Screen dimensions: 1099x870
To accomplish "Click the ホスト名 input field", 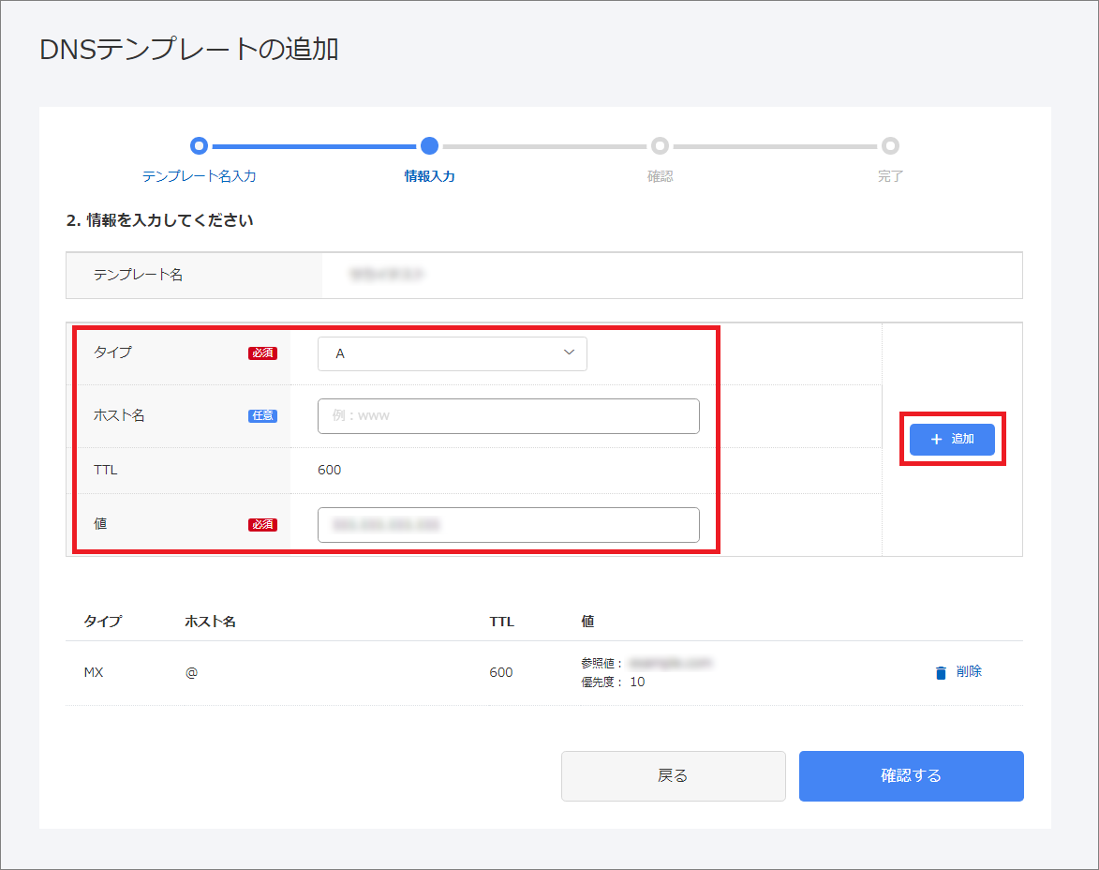I will (508, 415).
